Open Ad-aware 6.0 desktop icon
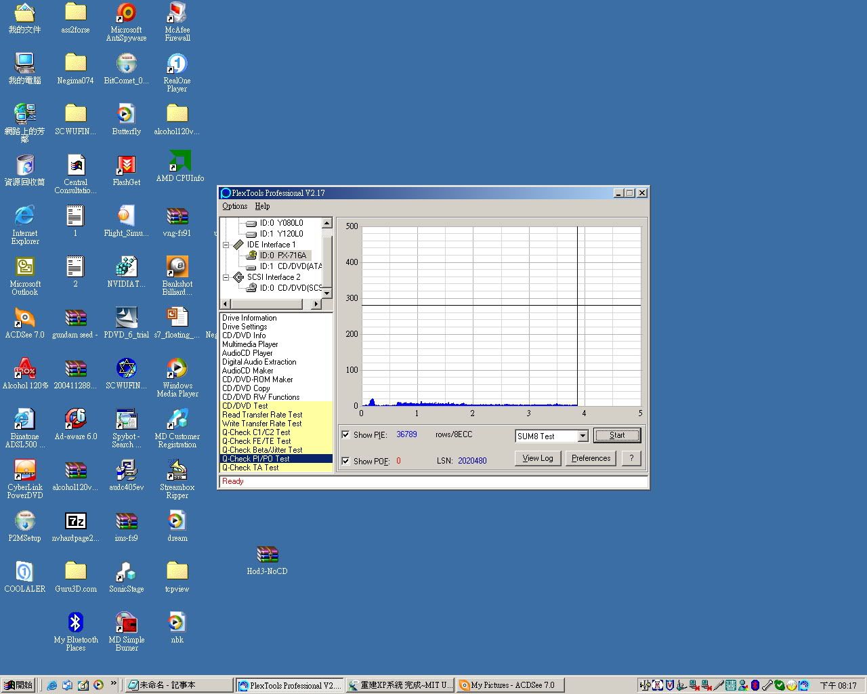This screenshot has height=694, width=867. pos(76,424)
